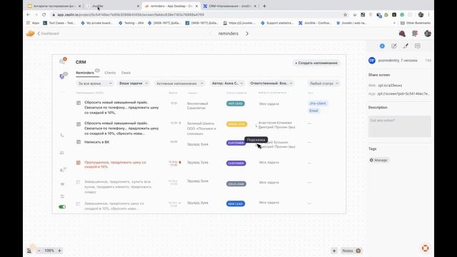Open the Автор filter dropdown
This screenshot has height=257, width=457.
click(x=227, y=84)
